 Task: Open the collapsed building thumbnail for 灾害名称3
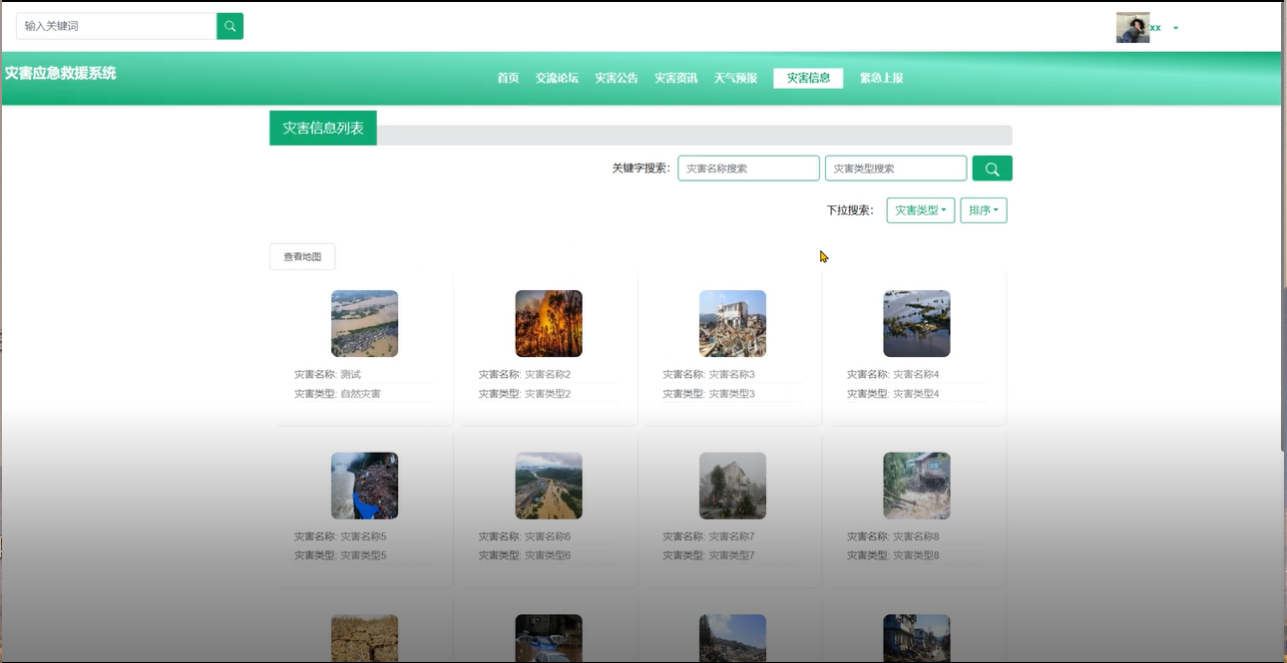732,323
